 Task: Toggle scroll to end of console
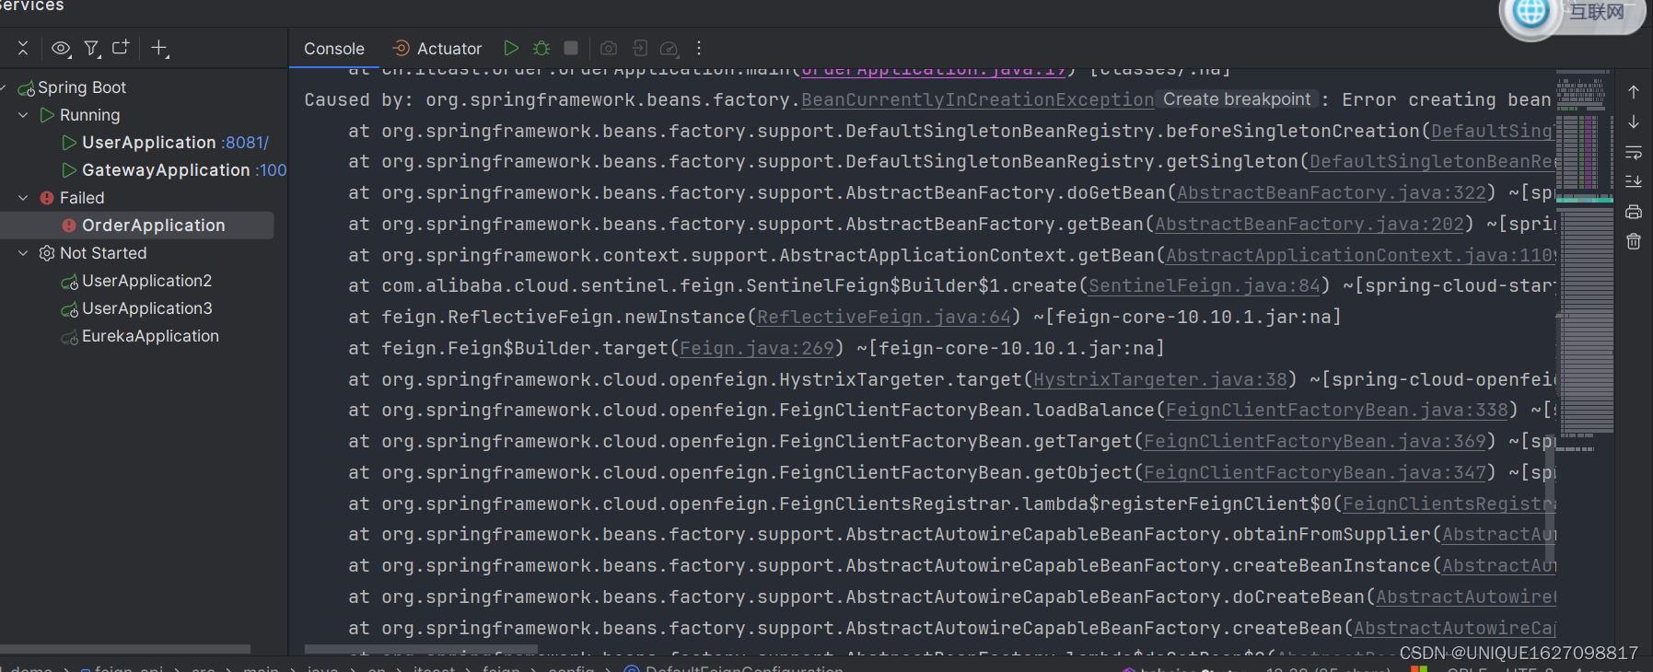[x=1634, y=181]
